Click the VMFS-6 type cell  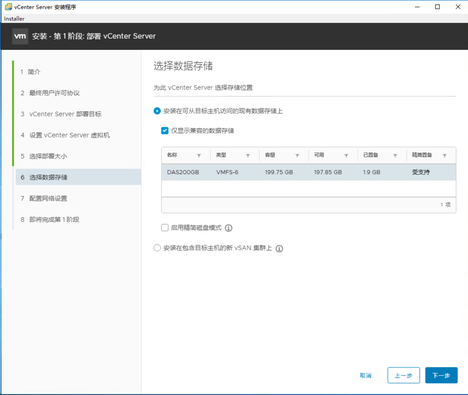pyautogui.click(x=227, y=172)
